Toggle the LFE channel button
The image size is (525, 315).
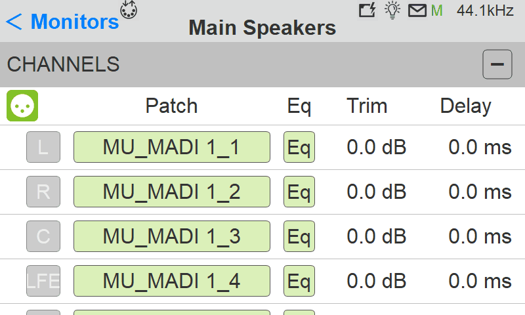click(43, 281)
